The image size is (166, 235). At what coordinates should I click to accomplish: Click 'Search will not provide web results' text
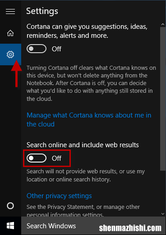(x=86, y=176)
